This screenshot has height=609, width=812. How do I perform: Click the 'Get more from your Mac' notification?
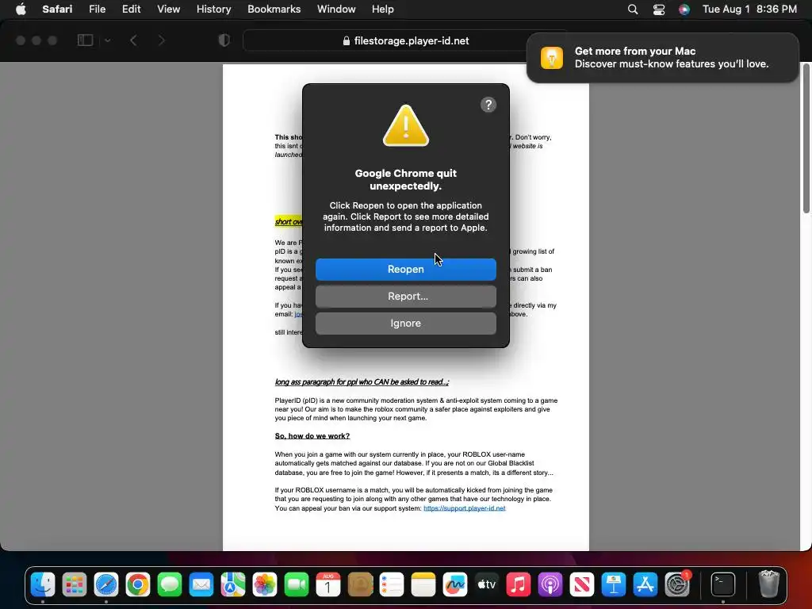(662, 57)
